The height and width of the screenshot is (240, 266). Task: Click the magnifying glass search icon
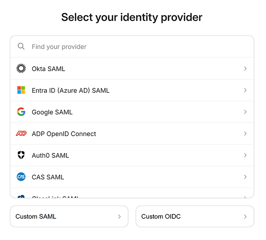21,46
